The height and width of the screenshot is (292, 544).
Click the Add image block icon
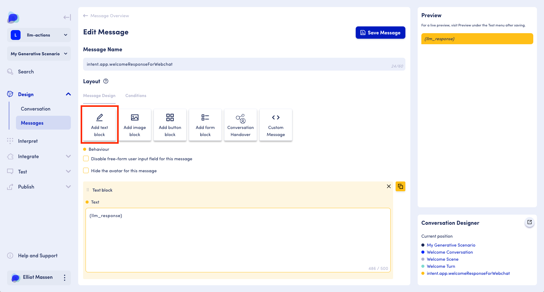pos(135,118)
